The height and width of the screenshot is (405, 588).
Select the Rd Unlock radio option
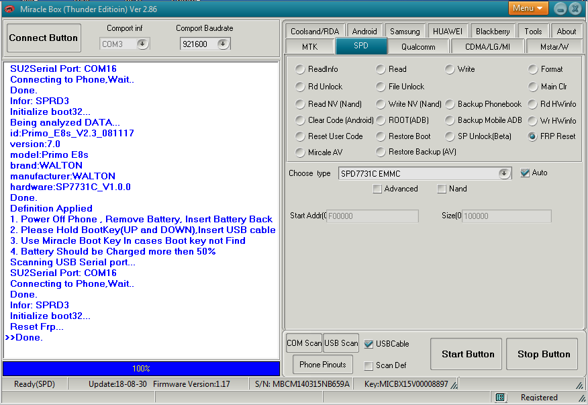click(x=319, y=87)
